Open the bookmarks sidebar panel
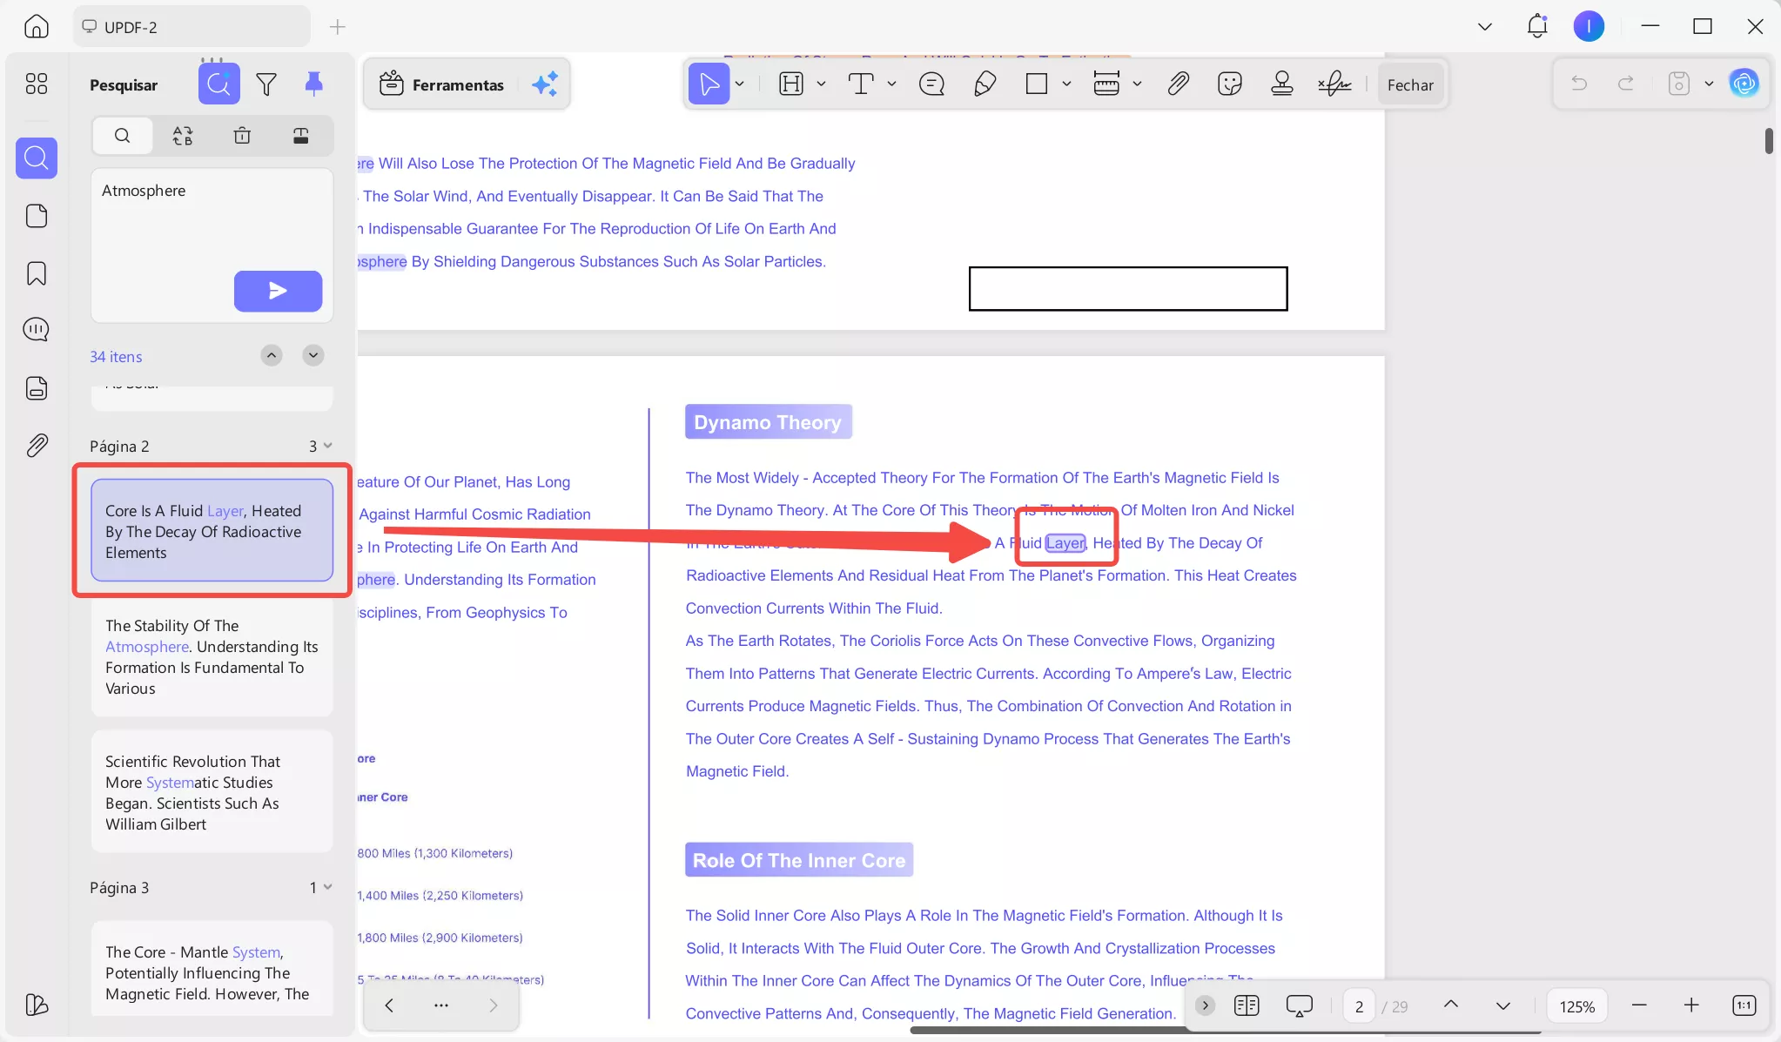The width and height of the screenshot is (1781, 1042). coord(37,273)
